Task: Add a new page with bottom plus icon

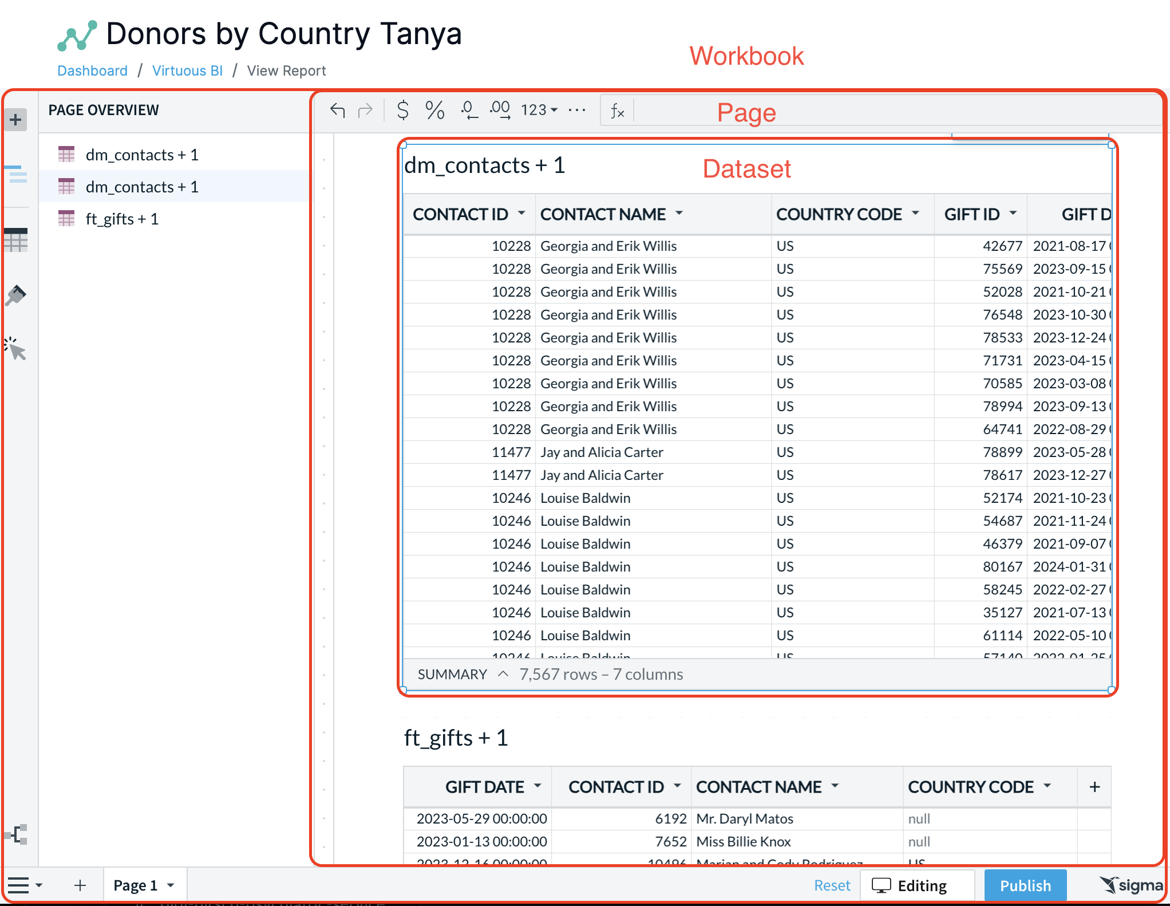Action: pos(80,885)
